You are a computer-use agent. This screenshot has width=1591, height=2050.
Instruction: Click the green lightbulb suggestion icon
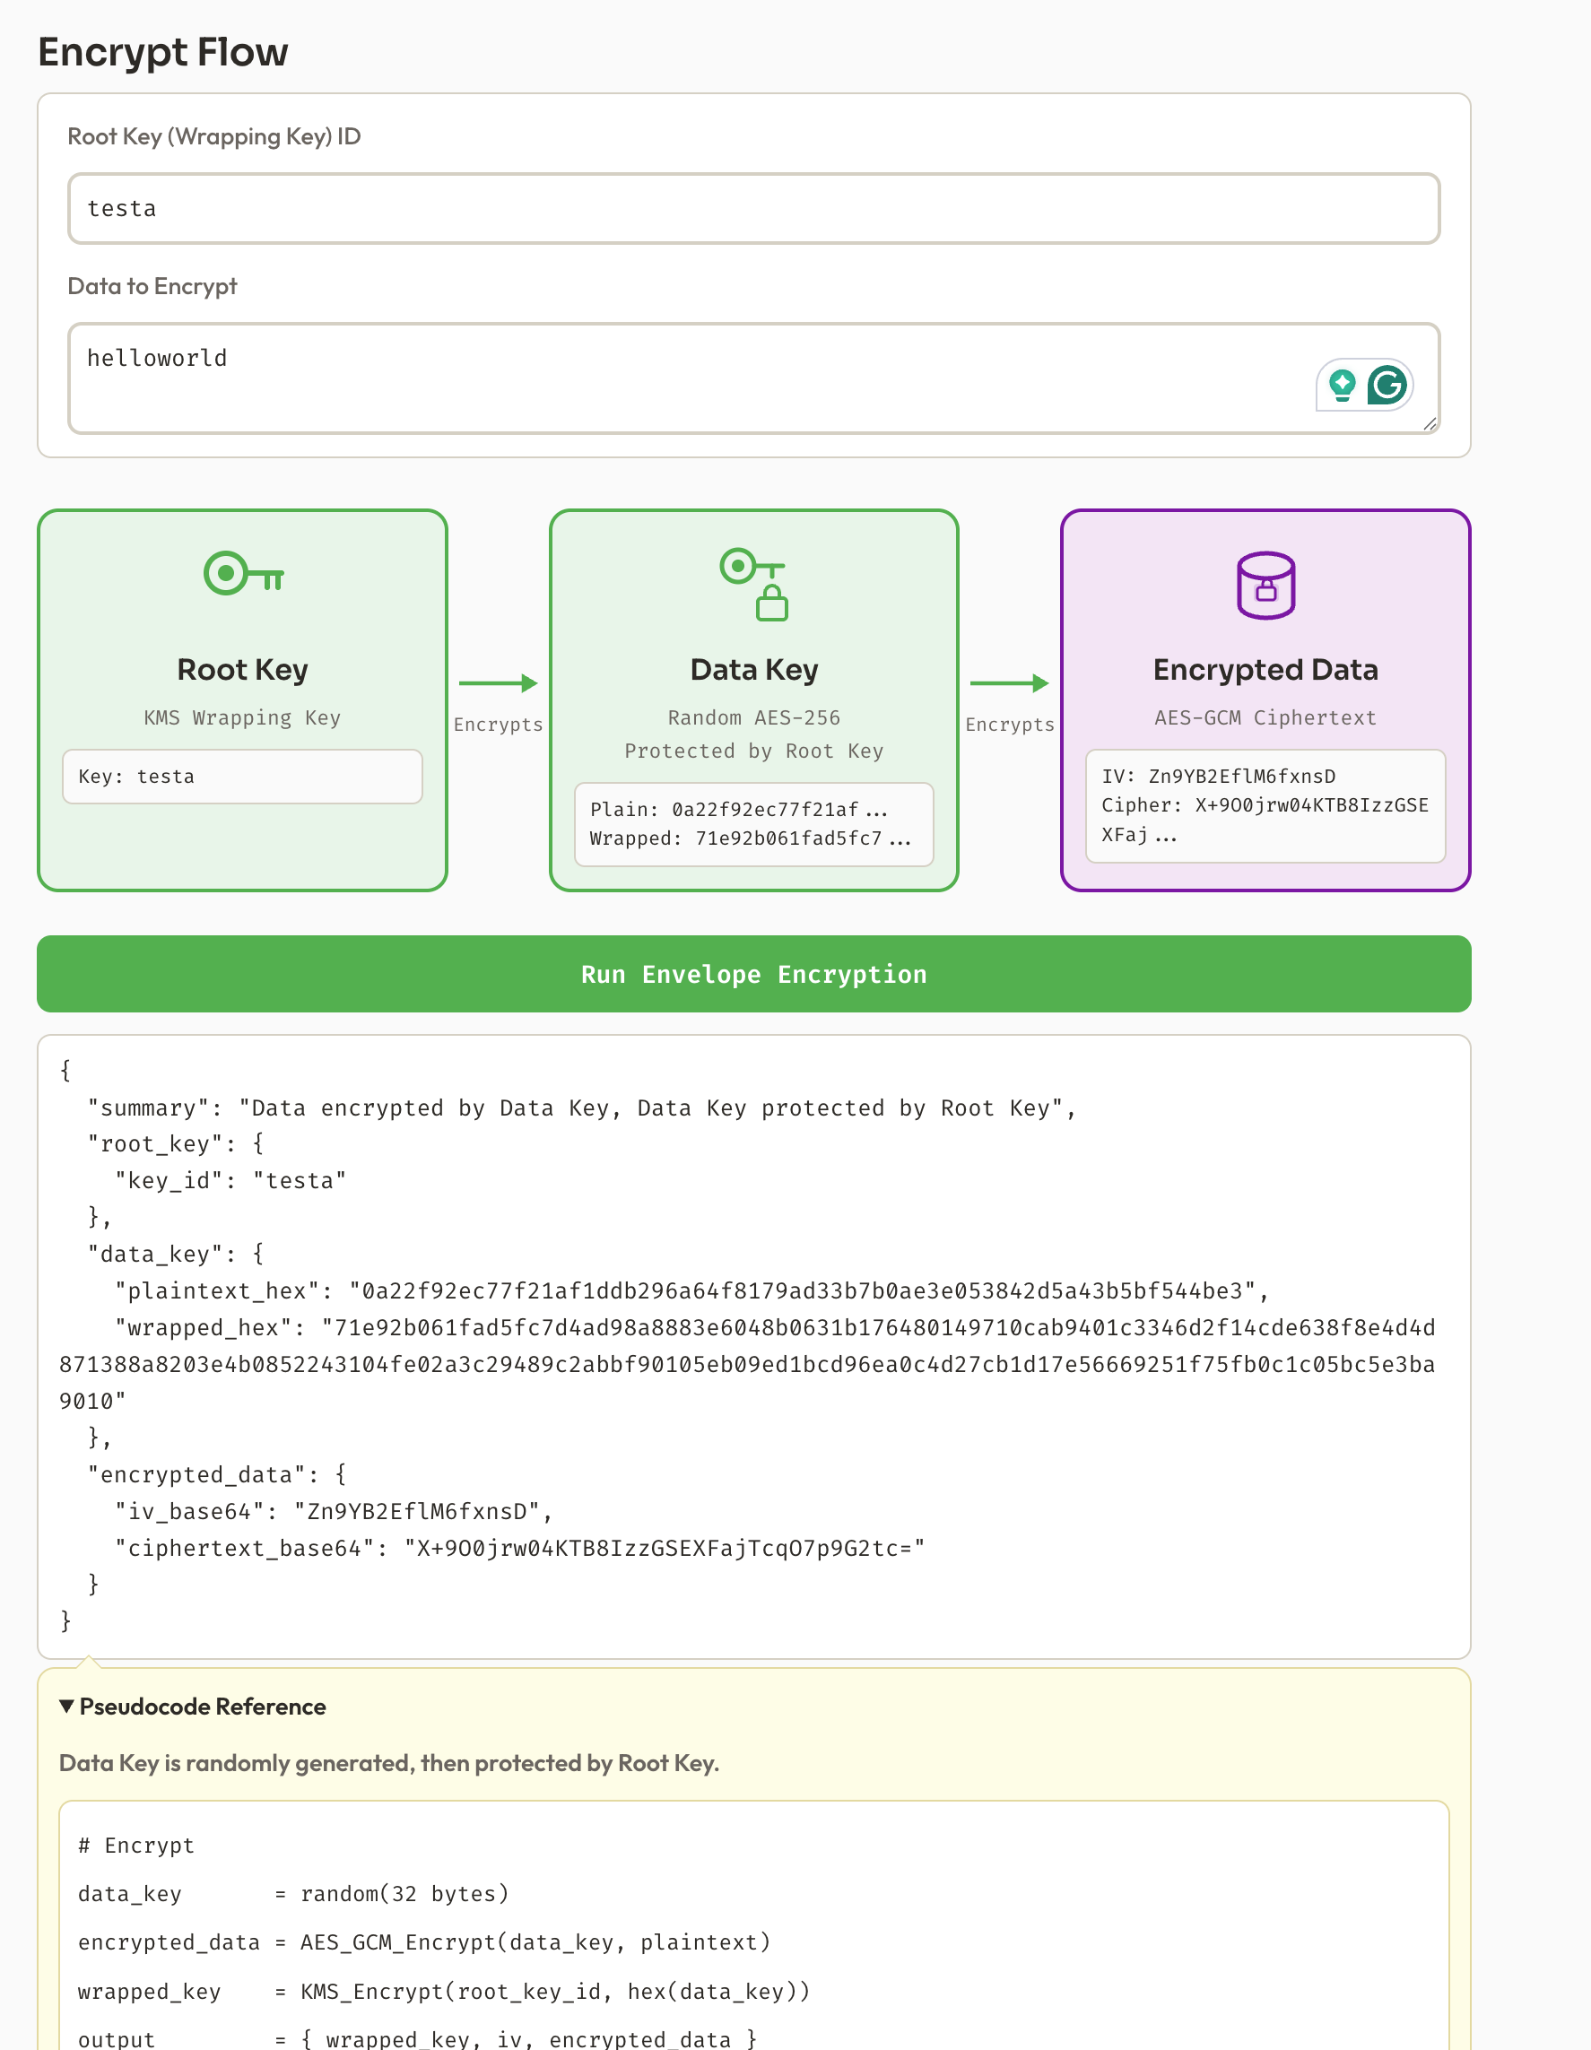pyautogui.click(x=1343, y=385)
